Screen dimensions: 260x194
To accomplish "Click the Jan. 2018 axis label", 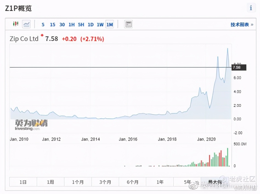I will point(167,139).
